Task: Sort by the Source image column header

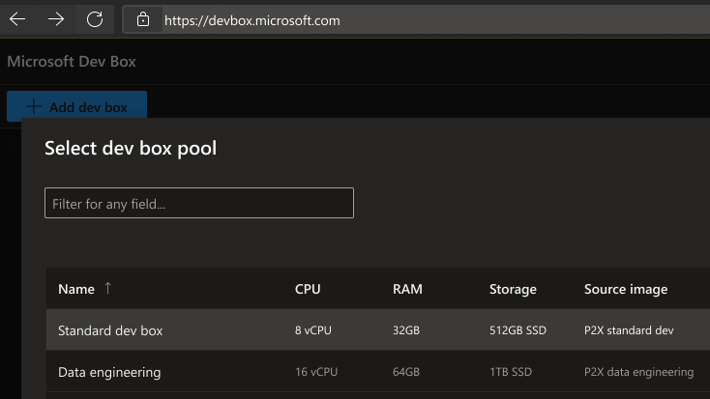Action: pyautogui.click(x=626, y=289)
